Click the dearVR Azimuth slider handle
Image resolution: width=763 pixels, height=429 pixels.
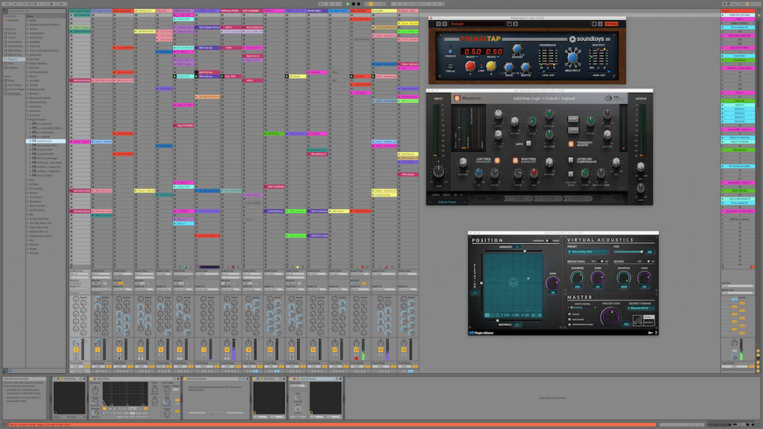click(x=525, y=251)
